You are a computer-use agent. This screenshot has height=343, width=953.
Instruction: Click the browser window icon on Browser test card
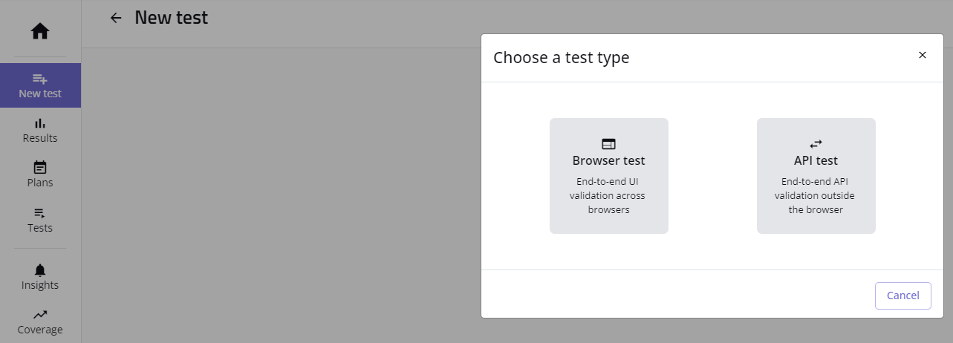(x=608, y=144)
